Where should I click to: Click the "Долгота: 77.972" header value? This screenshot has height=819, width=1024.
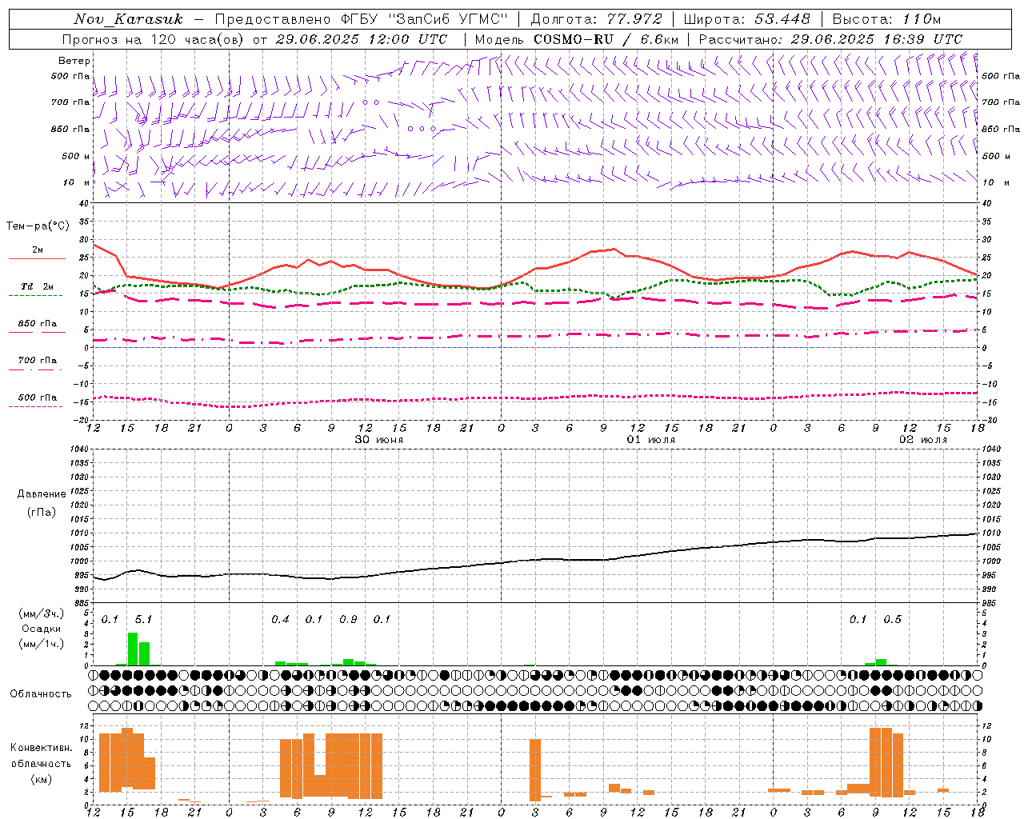[597, 19]
